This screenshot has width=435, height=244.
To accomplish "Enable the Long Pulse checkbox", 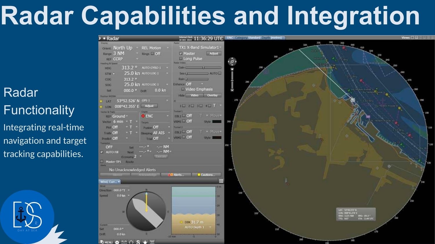I will click(x=181, y=59).
